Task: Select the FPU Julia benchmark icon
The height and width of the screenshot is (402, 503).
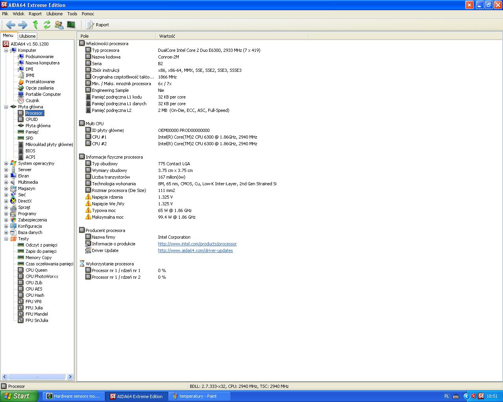Action: coord(21,308)
